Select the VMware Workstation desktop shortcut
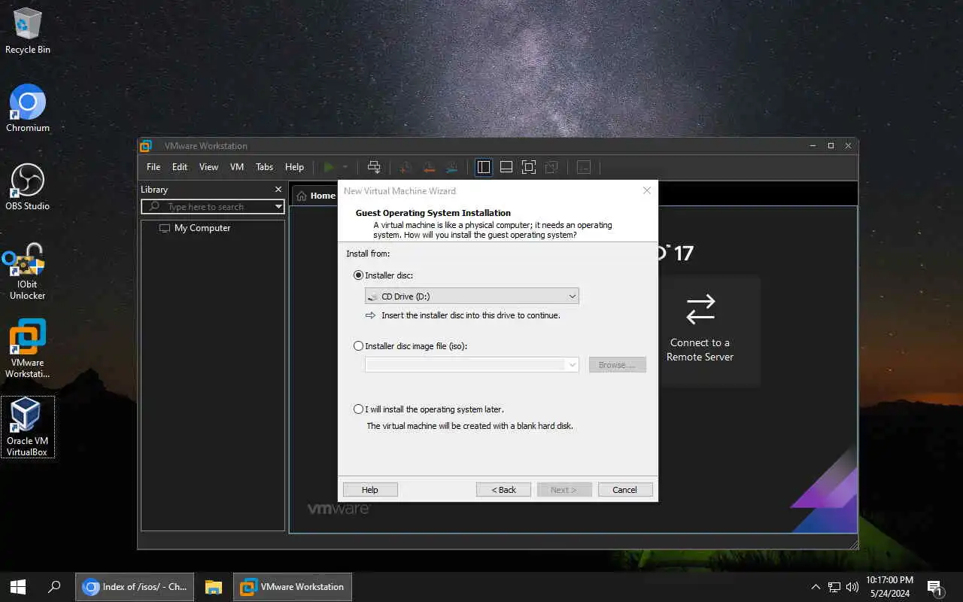The image size is (963, 602). click(x=28, y=348)
